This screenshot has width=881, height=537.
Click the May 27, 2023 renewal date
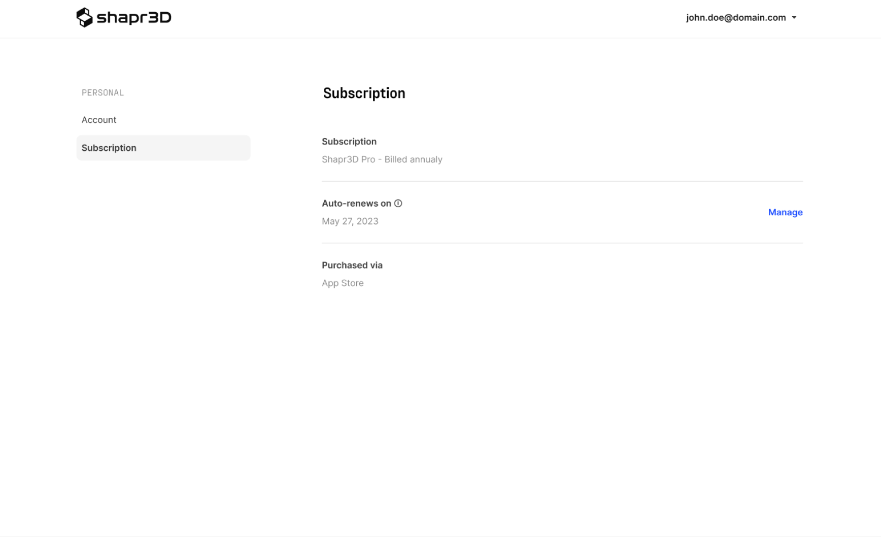click(350, 221)
